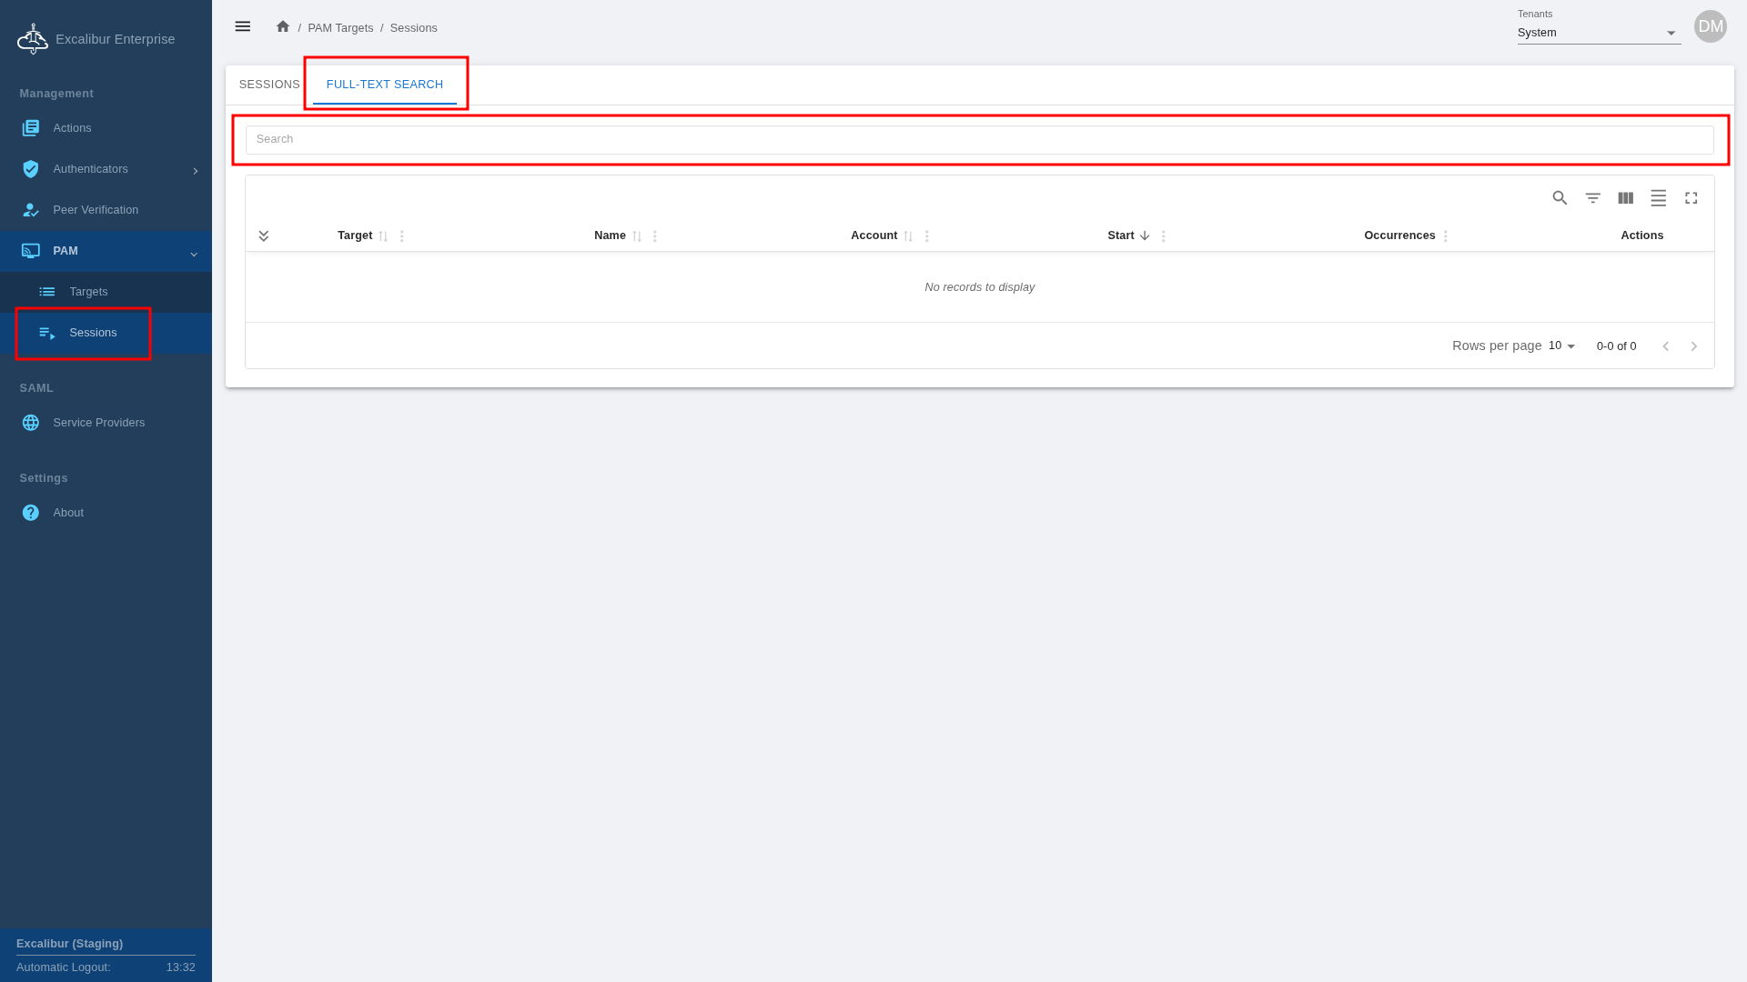This screenshot has width=1747, height=982.
Task: Click PAM Targets breadcrumb link
Action: [x=340, y=28]
